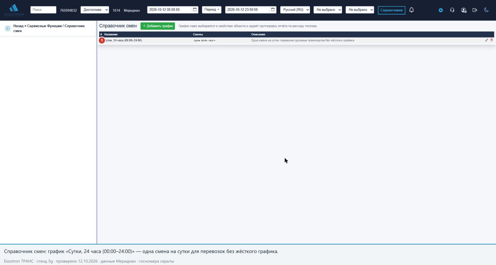Expand the first Не выбрано dropdown
The width and height of the screenshot is (496, 265).
pos(328,10)
